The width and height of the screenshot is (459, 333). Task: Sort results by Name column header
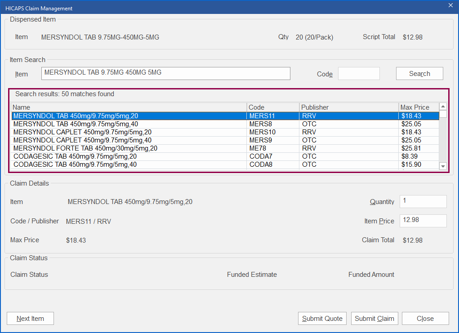click(129, 107)
